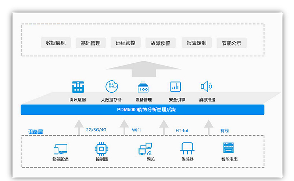This screenshot has width=294, height=181.
Task: Click the 控制器 controller chip icon
Action: [x=101, y=148]
